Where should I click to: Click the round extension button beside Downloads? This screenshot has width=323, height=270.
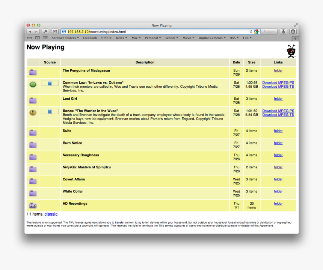tap(293, 31)
